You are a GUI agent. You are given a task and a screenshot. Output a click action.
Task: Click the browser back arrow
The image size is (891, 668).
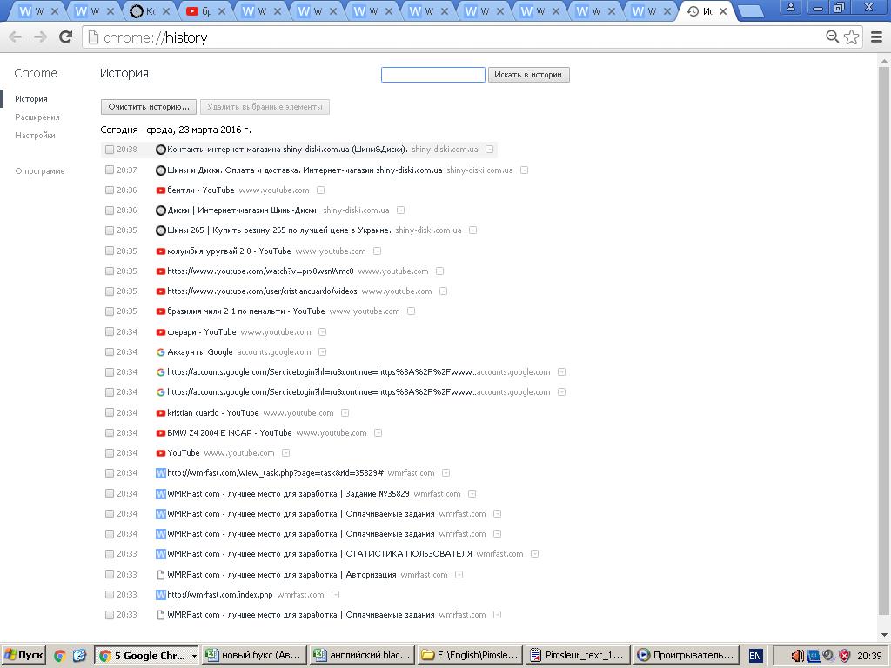click(16, 37)
